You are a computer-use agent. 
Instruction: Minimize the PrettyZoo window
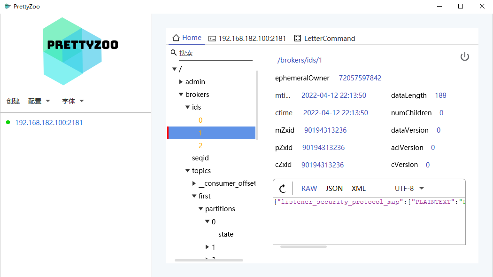pyautogui.click(x=439, y=6)
